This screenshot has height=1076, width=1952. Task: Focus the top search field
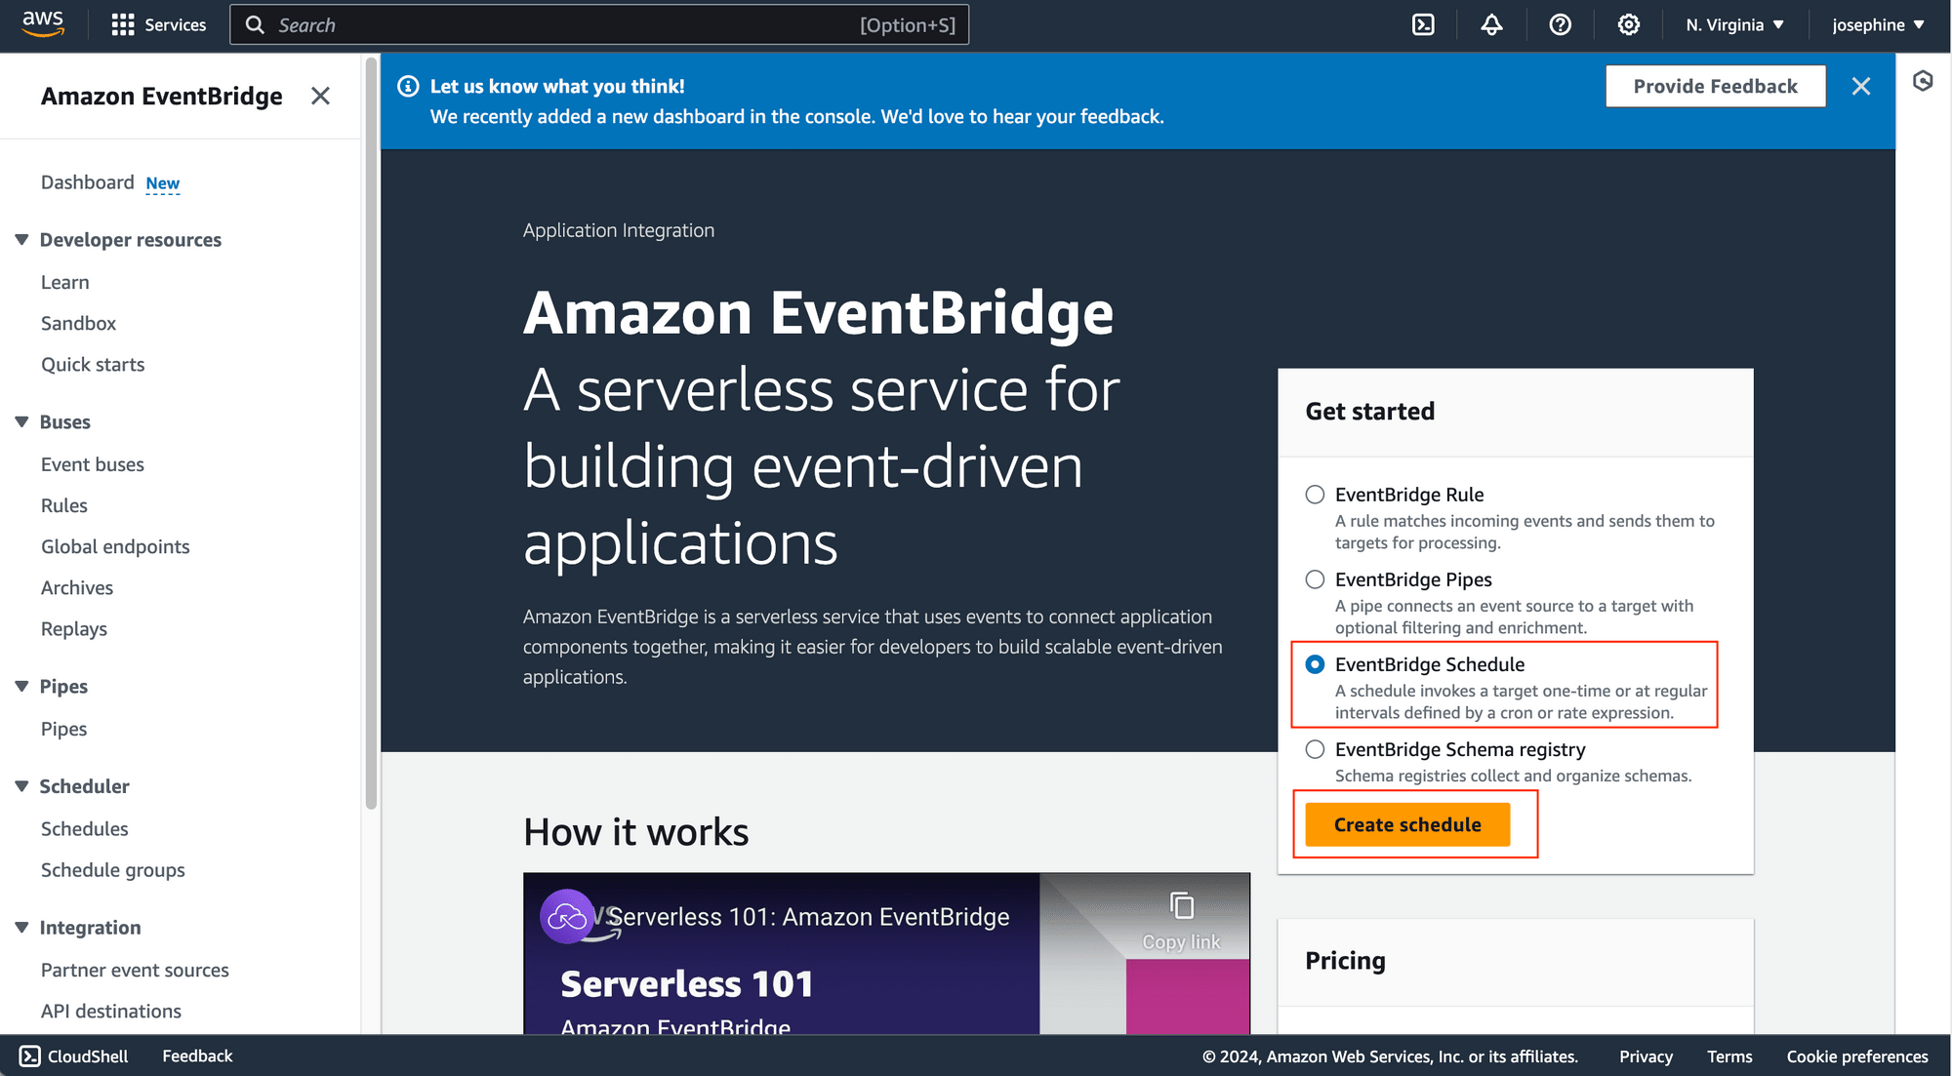pyautogui.click(x=599, y=24)
